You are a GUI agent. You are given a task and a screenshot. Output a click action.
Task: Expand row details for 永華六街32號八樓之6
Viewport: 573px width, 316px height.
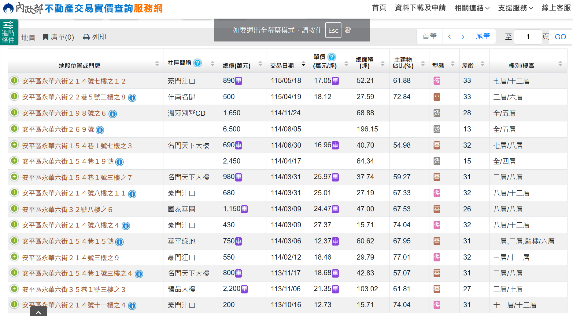coord(14,209)
